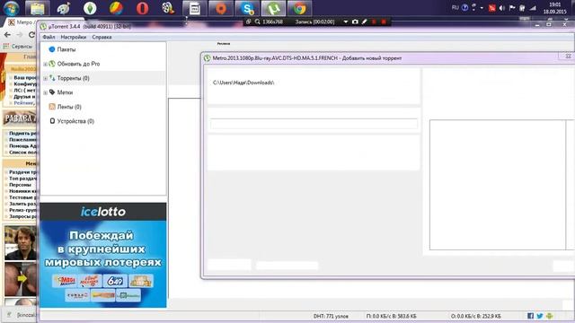Open the film reel media taskbar icon
Screen dimensions: 575x323
[x=168, y=8]
